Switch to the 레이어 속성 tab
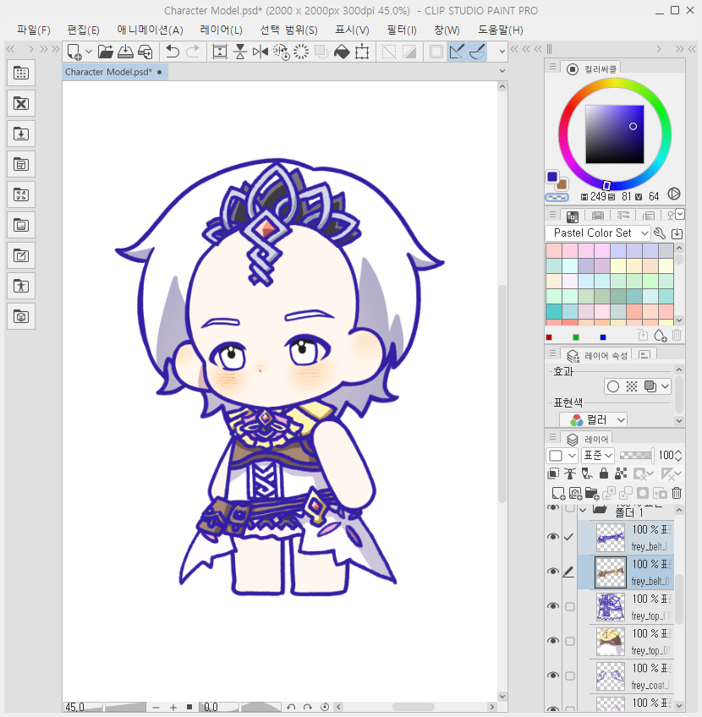Viewport: 702px width, 717px height. click(x=596, y=355)
